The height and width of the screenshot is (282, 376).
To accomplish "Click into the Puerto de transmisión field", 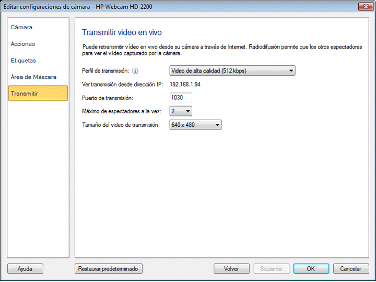I will [x=181, y=98].
